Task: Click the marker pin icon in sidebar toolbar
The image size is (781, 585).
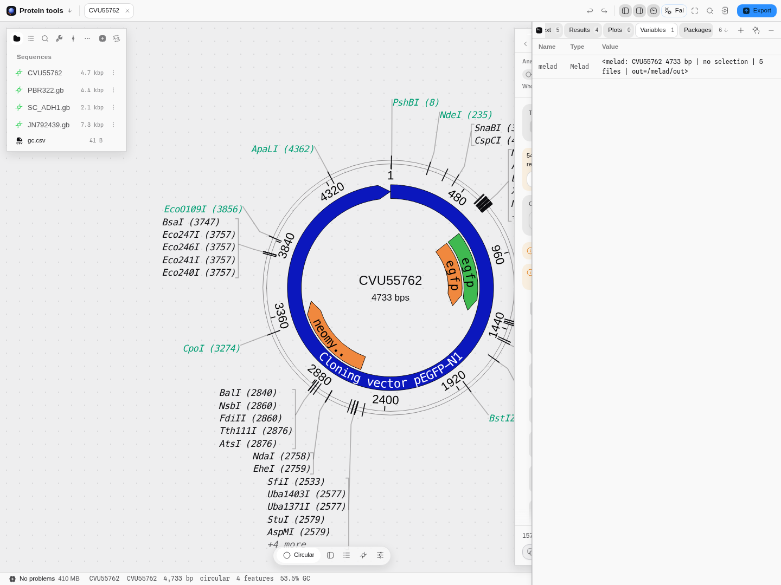Action: (x=73, y=38)
